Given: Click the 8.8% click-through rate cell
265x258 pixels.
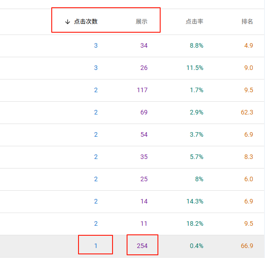Looking at the screenshot, I should click(196, 45).
